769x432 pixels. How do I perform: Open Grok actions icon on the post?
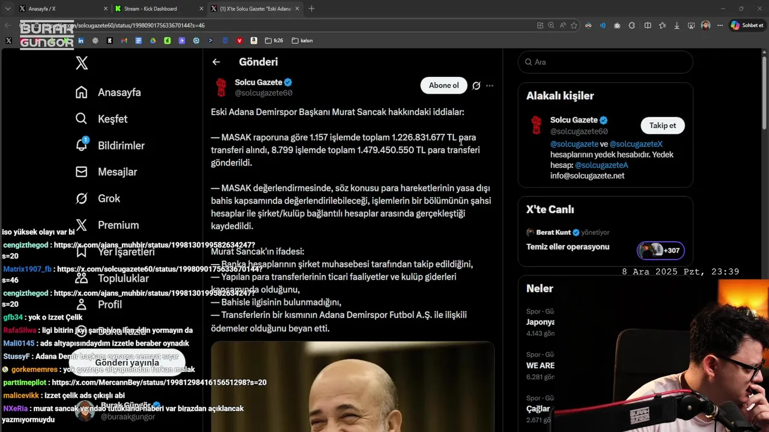pos(476,86)
